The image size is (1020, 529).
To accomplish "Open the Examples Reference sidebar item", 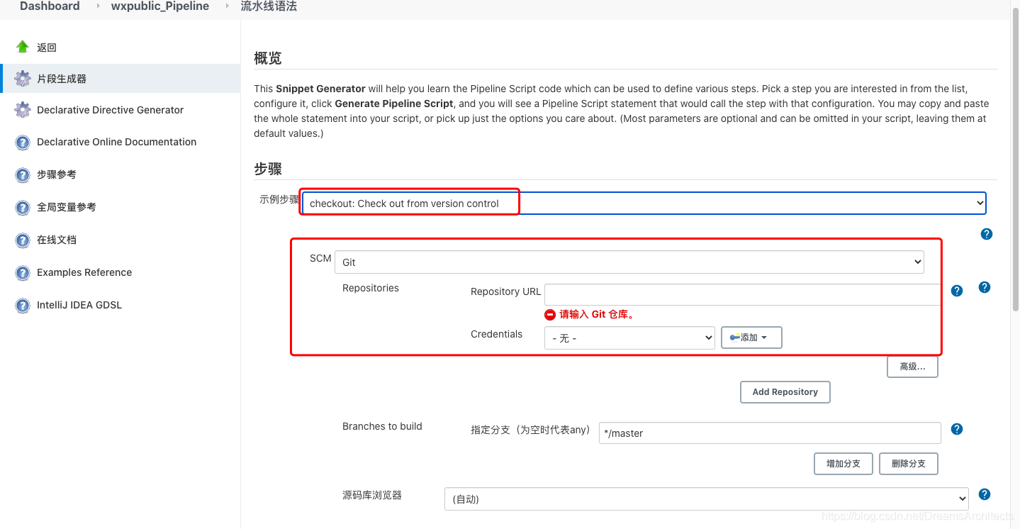I will 84,272.
